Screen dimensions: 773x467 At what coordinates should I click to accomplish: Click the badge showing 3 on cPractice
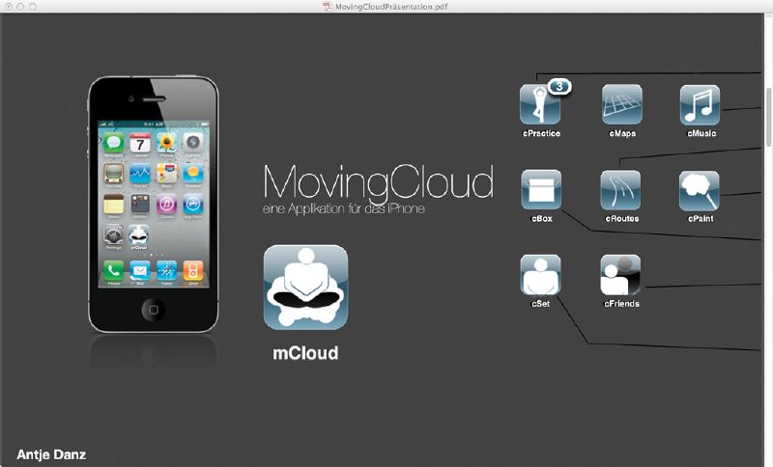pos(559,87)
